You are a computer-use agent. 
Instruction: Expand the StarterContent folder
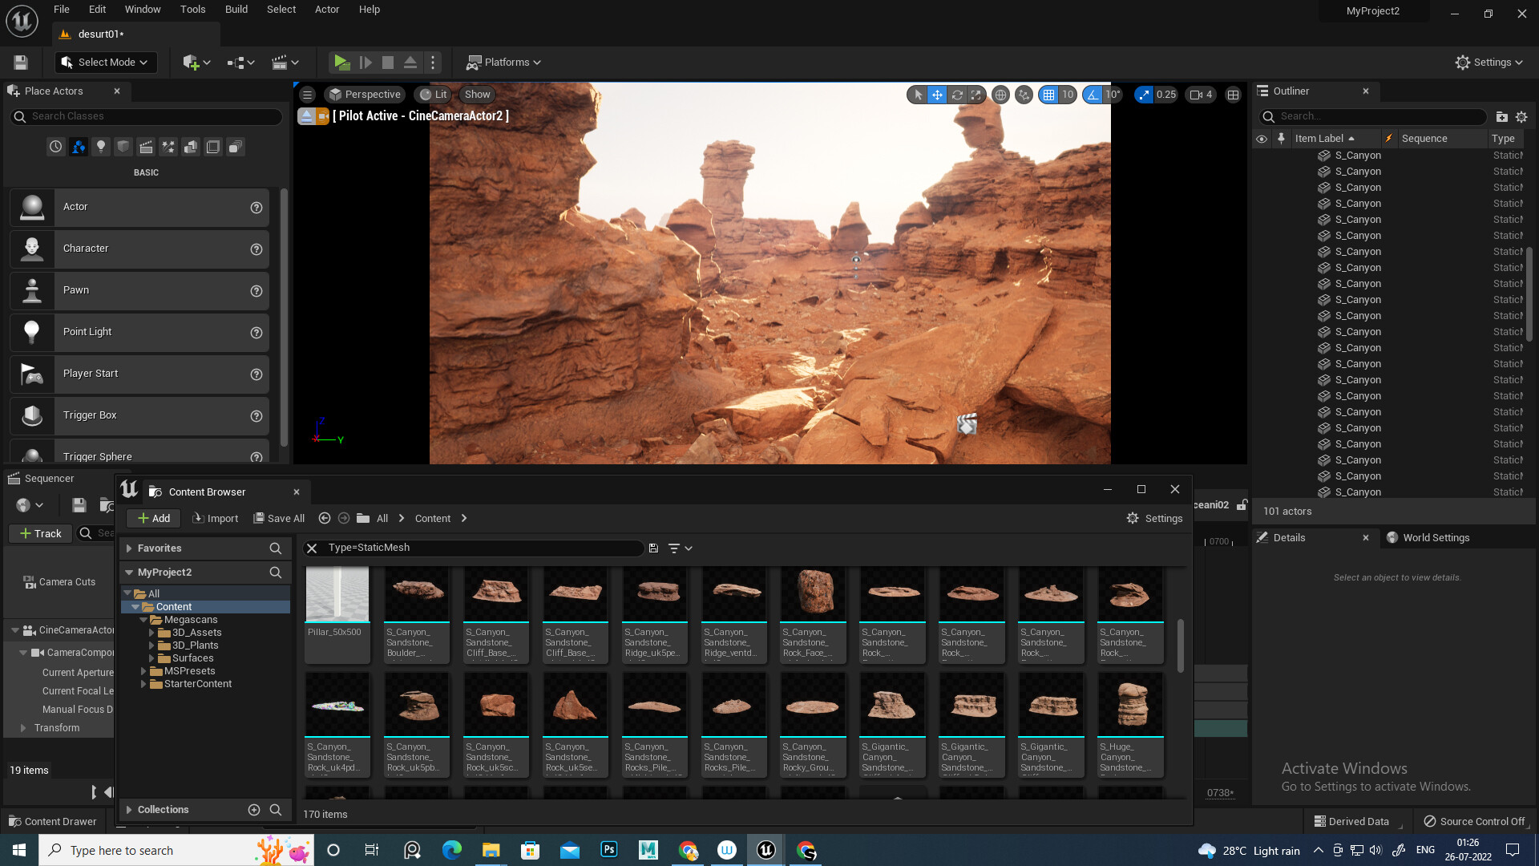click(144, 684)
